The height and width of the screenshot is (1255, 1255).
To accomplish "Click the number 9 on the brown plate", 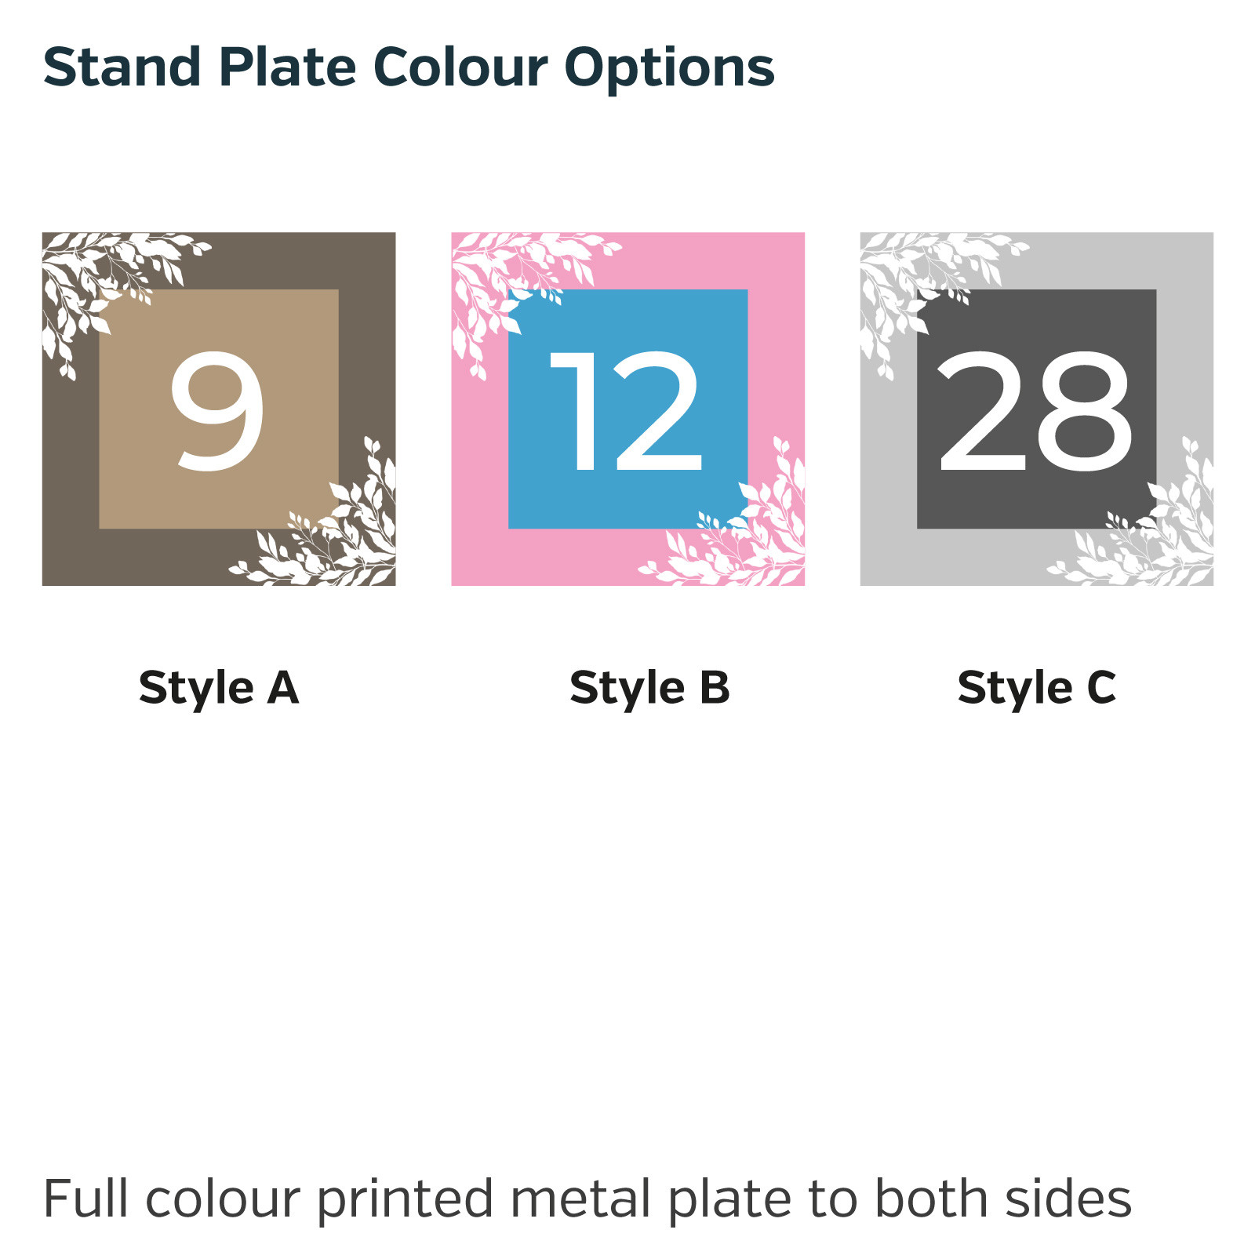I will (218, 411).
